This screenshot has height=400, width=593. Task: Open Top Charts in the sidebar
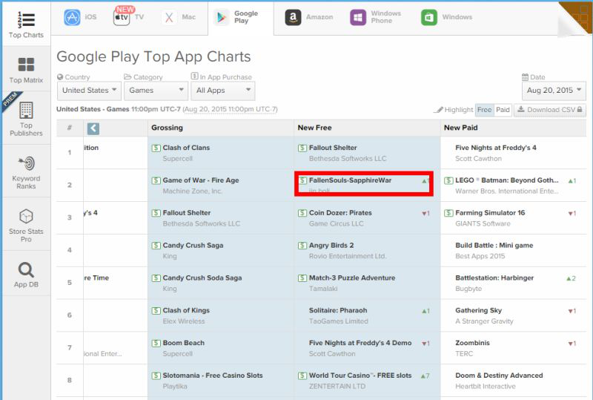(26, 25)
